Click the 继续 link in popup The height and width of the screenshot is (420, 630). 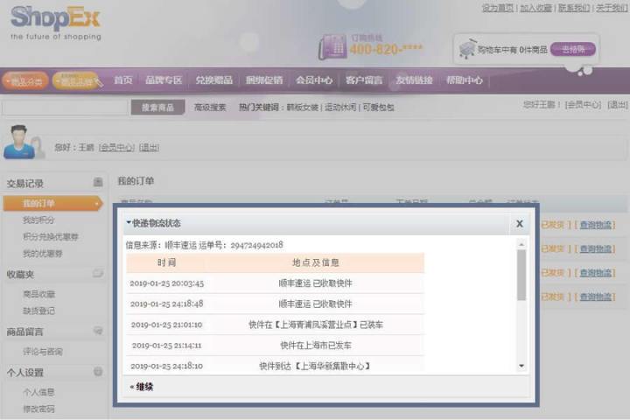(x=142, y=386)
